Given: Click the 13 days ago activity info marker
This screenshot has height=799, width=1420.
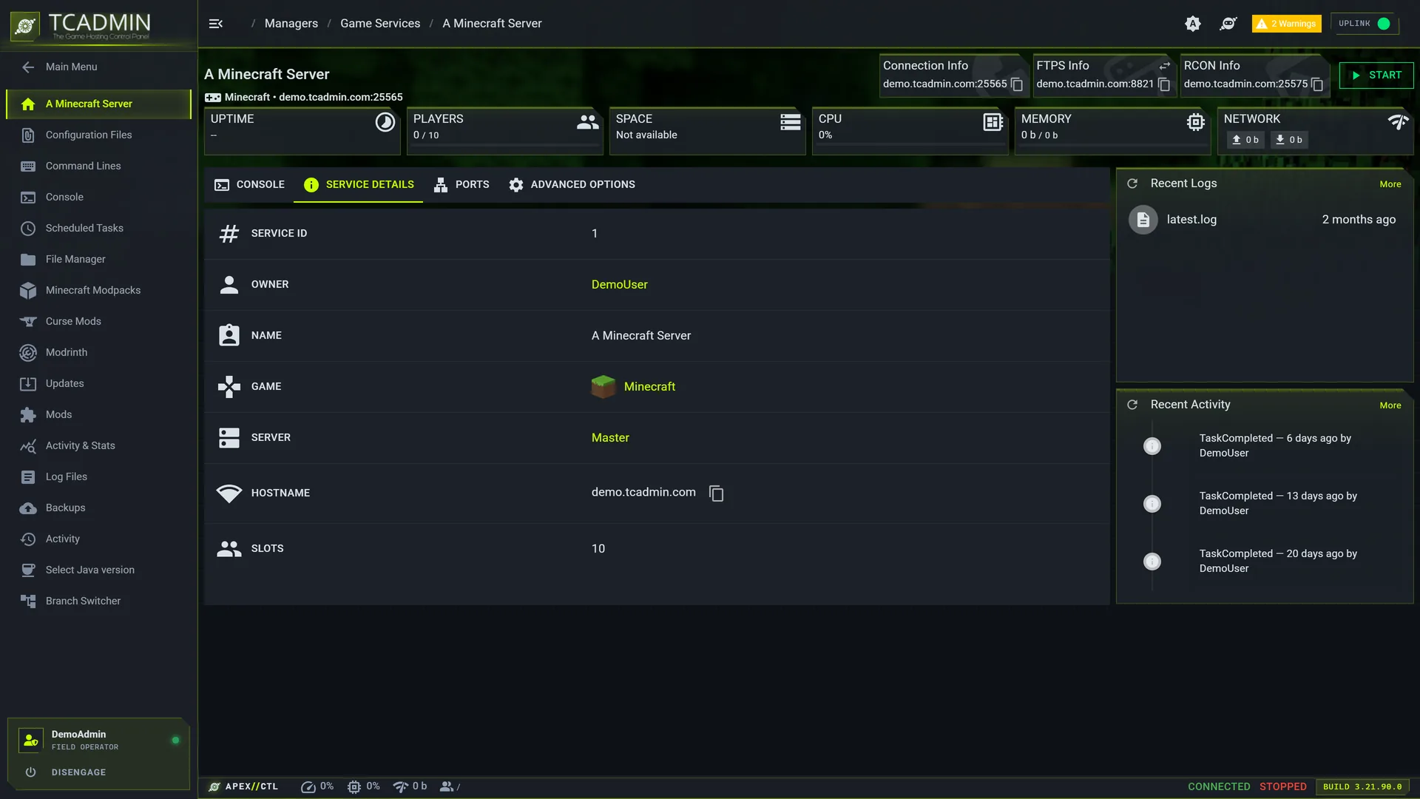Looking at the screenshot, I should tap(1152, 504).
